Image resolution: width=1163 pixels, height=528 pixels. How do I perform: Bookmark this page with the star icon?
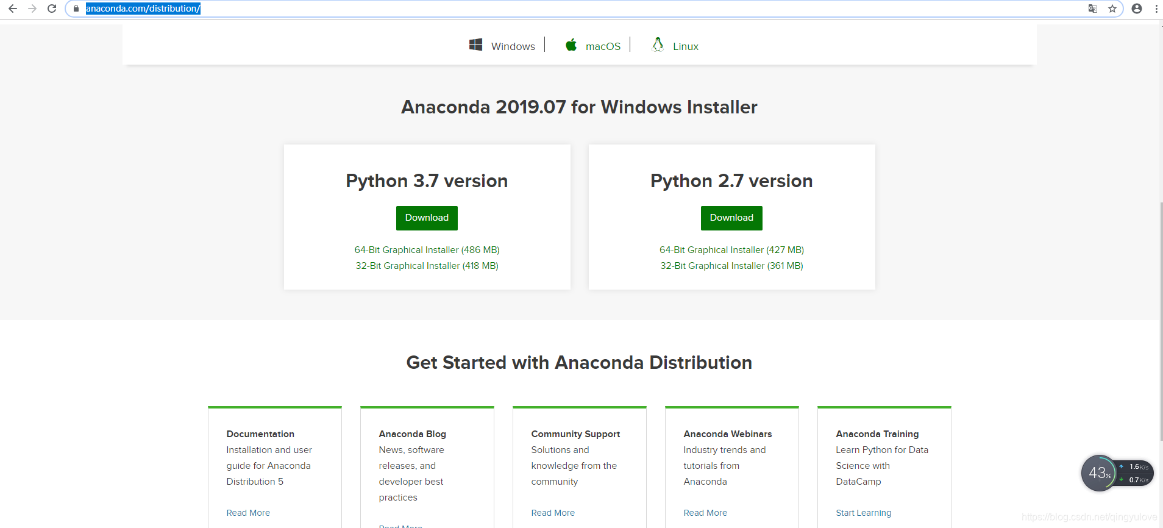pos(1112,9)
